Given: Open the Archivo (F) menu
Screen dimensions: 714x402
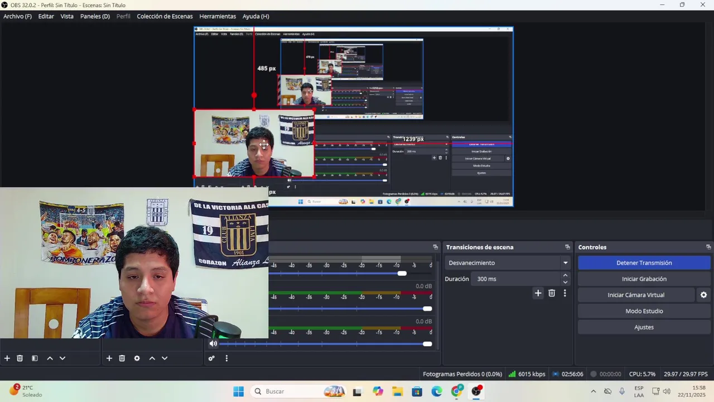Looking at the screenshot, I should pos(17,16).
